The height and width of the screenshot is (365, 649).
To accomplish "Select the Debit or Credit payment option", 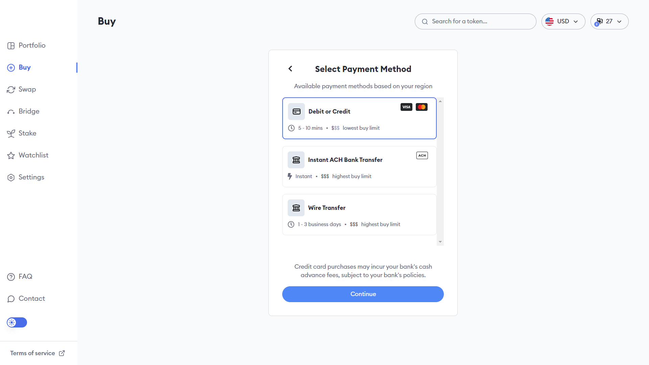I will coord(359,118).
